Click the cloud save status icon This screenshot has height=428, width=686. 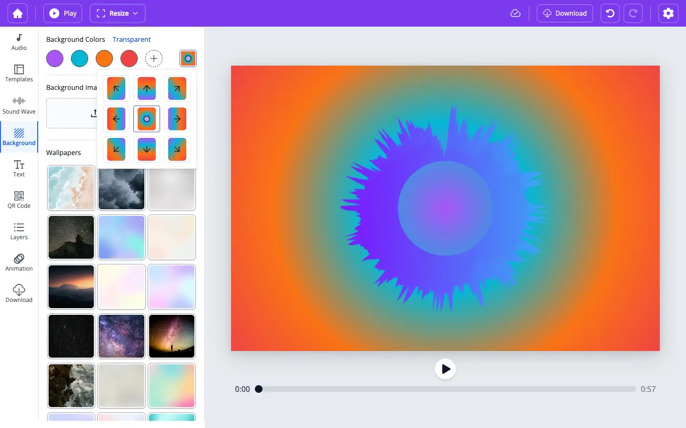515,13
